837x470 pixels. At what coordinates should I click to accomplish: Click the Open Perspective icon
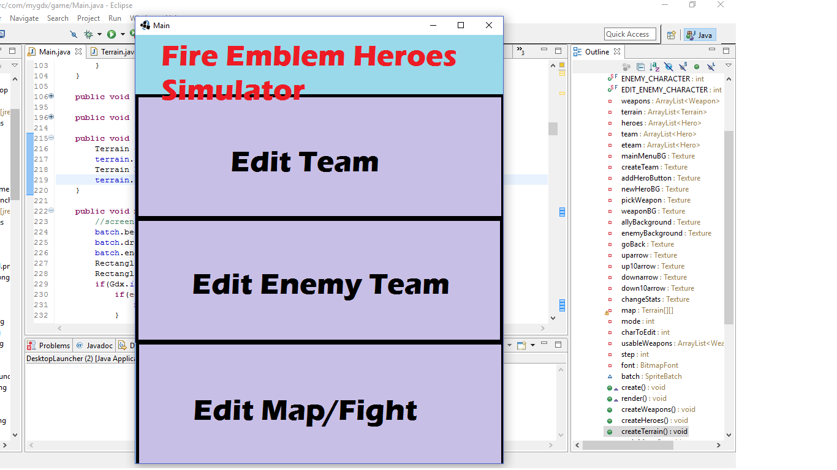[x=671, y=35]
